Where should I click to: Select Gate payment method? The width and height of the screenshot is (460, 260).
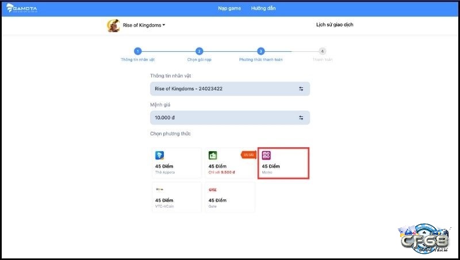pos(230,197)
